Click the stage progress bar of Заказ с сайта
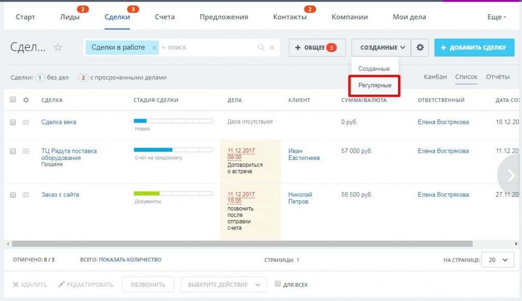Image resolution: width=522 pixels, height=301 pixels. coord(173,194)
